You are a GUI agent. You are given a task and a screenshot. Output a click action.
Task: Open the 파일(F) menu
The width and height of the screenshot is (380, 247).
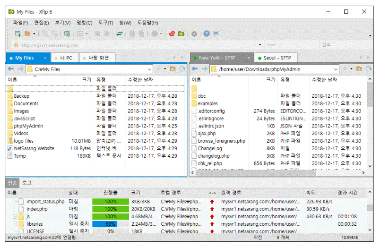click(x=20, y=23)
